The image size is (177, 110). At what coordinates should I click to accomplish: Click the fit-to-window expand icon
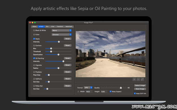click(142, 79)
